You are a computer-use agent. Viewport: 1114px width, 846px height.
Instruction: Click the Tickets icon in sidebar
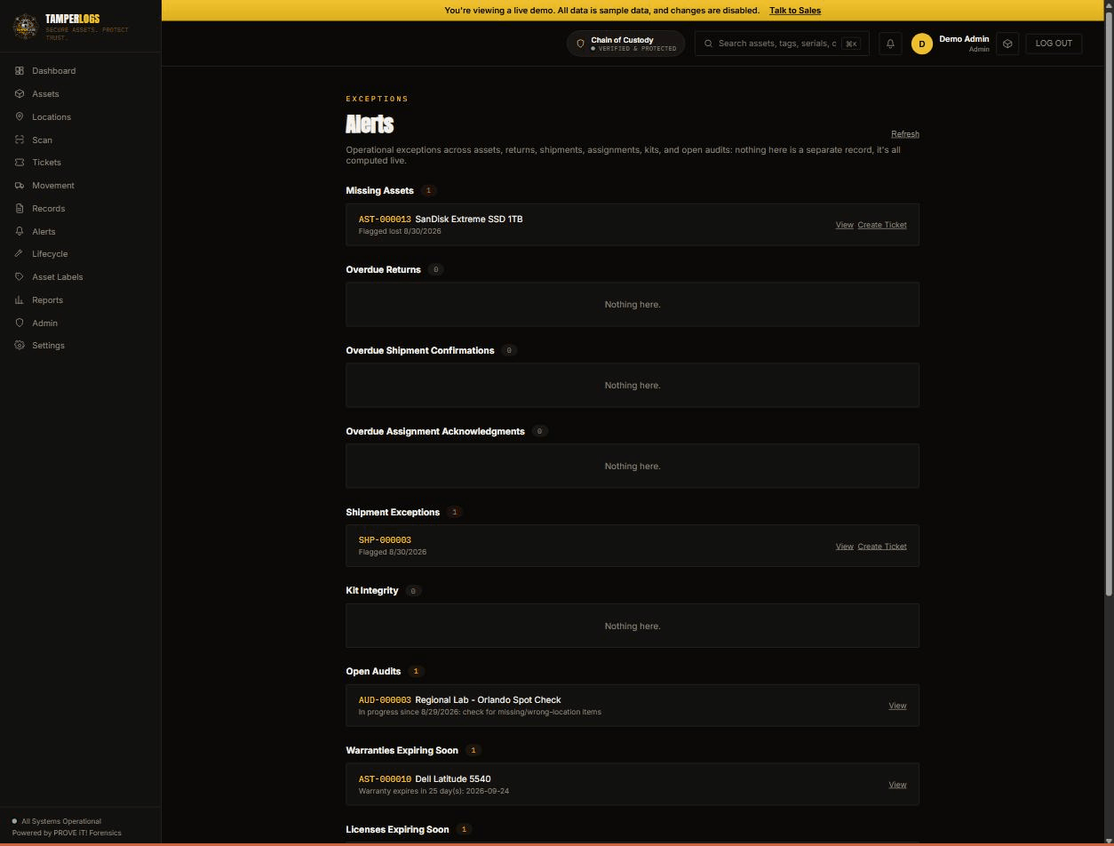pyautogui.click(x=20, y=162)
